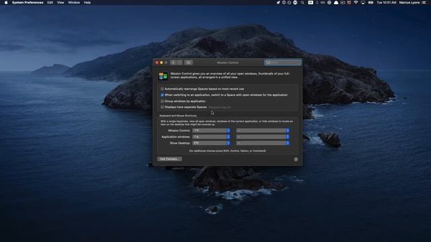The width and height of the screenshot is (431, 242).
Task: Click the rocket icon in menu bar
Action: tap(278, 3)
